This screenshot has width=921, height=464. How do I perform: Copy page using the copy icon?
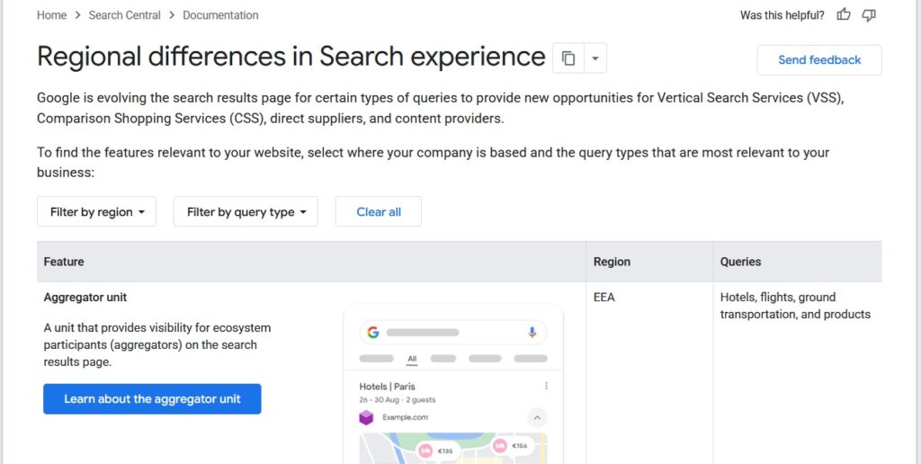568,58
